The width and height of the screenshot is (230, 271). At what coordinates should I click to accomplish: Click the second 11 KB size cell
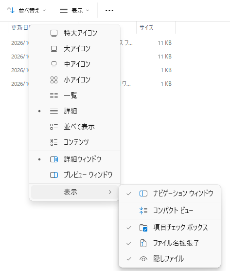pyautogui.click(x=165, y=57)
